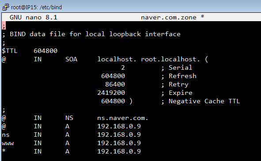
Task: Place cursor at Serial number 2
Action: coord(123,67)
